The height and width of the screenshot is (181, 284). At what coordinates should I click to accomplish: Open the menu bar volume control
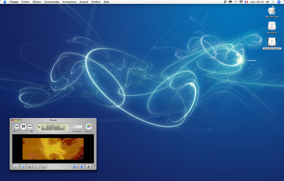click(268, 2)
